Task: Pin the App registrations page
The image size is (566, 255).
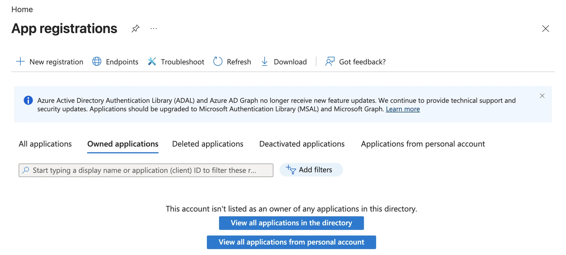Action: click(x=135, y=29)
